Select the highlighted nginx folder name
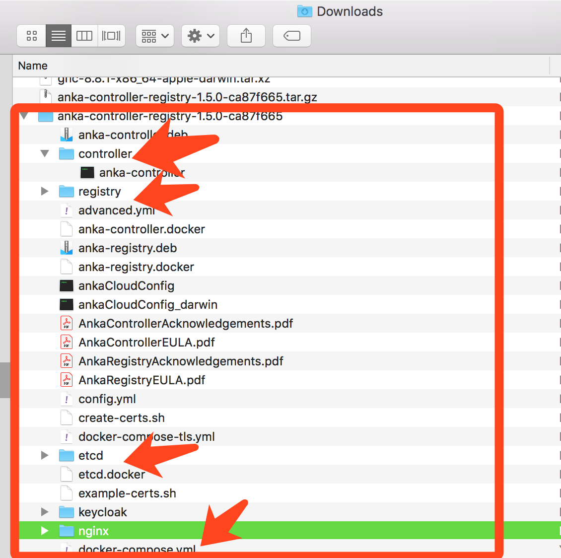Screen dimensions: 561x558 93,531
